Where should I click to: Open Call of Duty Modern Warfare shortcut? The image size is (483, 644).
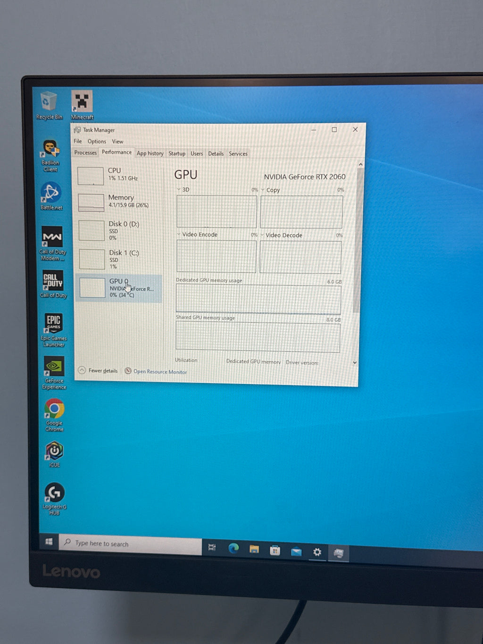point(52,243)
